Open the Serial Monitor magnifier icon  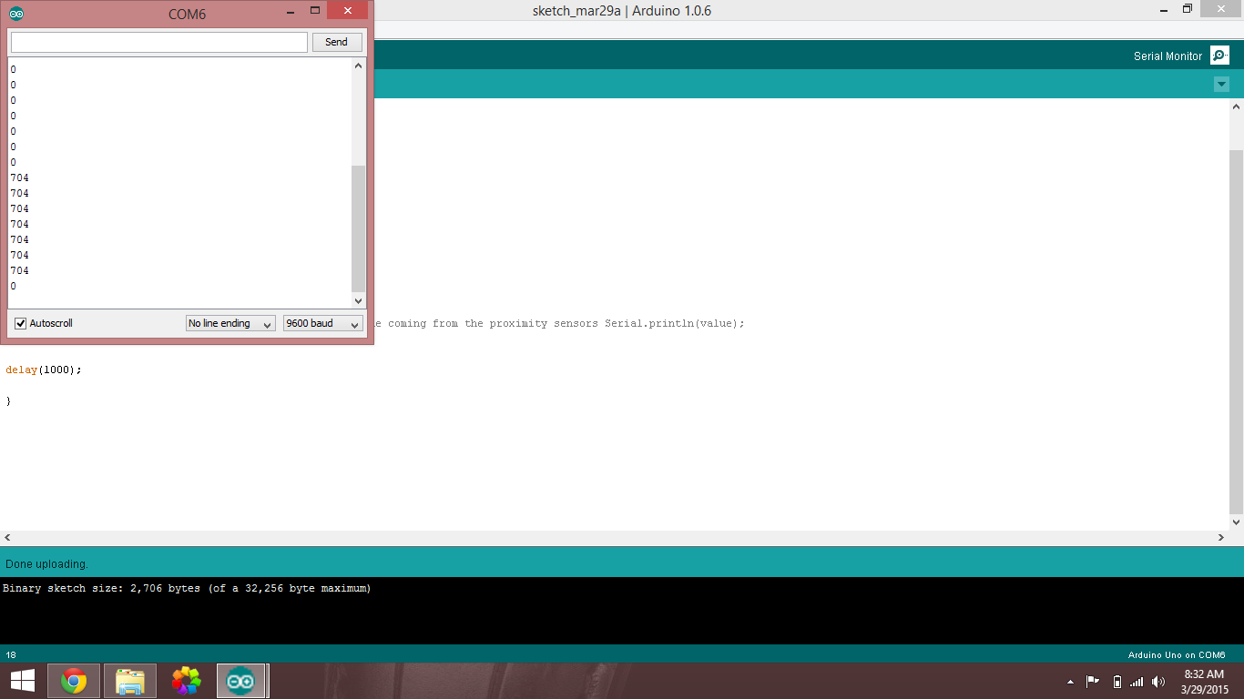click(1219, 56)
